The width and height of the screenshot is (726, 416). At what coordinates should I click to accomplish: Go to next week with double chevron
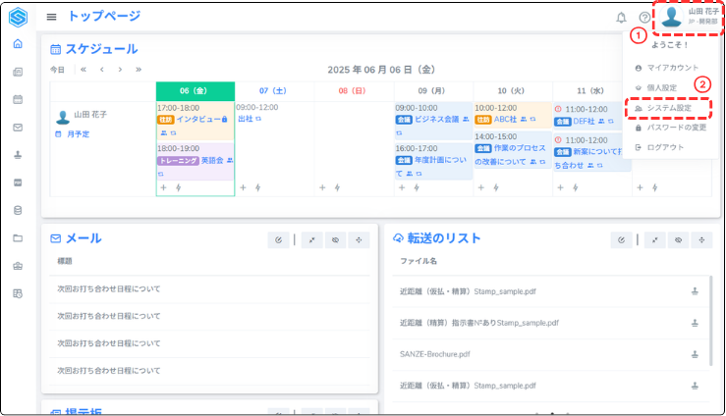(139, 70)
